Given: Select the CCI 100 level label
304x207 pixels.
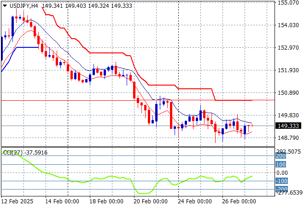Looking at the screenshot, I should 281,165.
